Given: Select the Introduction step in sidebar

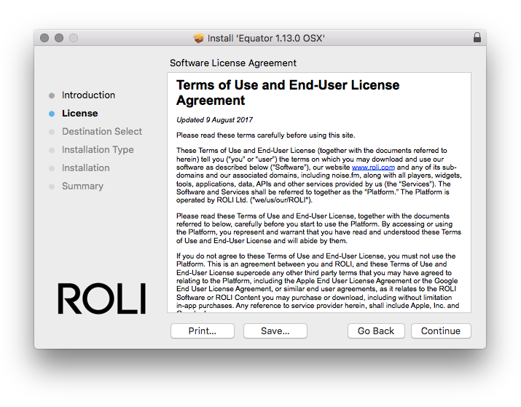Looking at the screenshot, I should click(x=88, y=95).
